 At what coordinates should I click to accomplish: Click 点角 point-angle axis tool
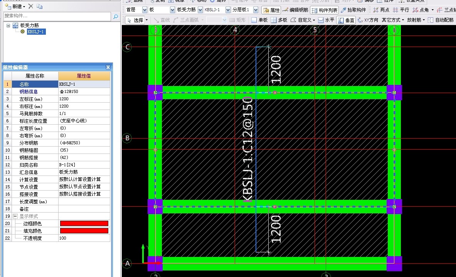(421, 10)
